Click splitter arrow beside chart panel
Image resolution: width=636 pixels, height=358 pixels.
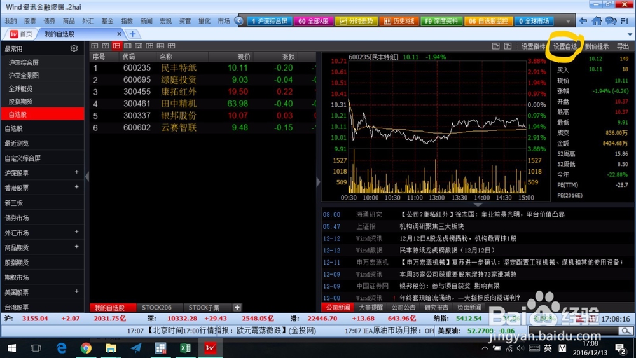coord(319,182)
